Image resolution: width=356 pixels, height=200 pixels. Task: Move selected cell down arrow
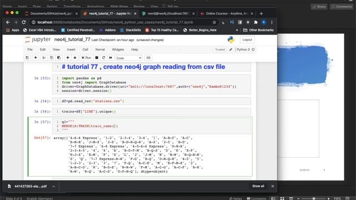75,58
